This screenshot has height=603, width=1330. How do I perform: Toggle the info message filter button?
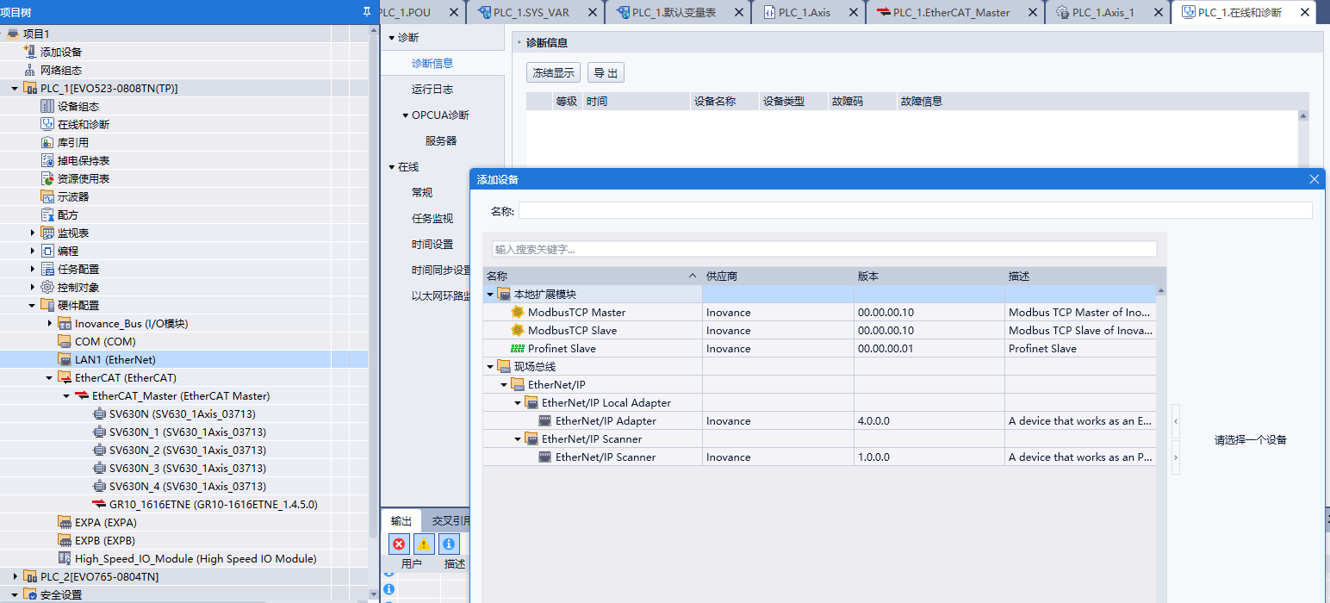pyautogui.click(x=449, y=544)
